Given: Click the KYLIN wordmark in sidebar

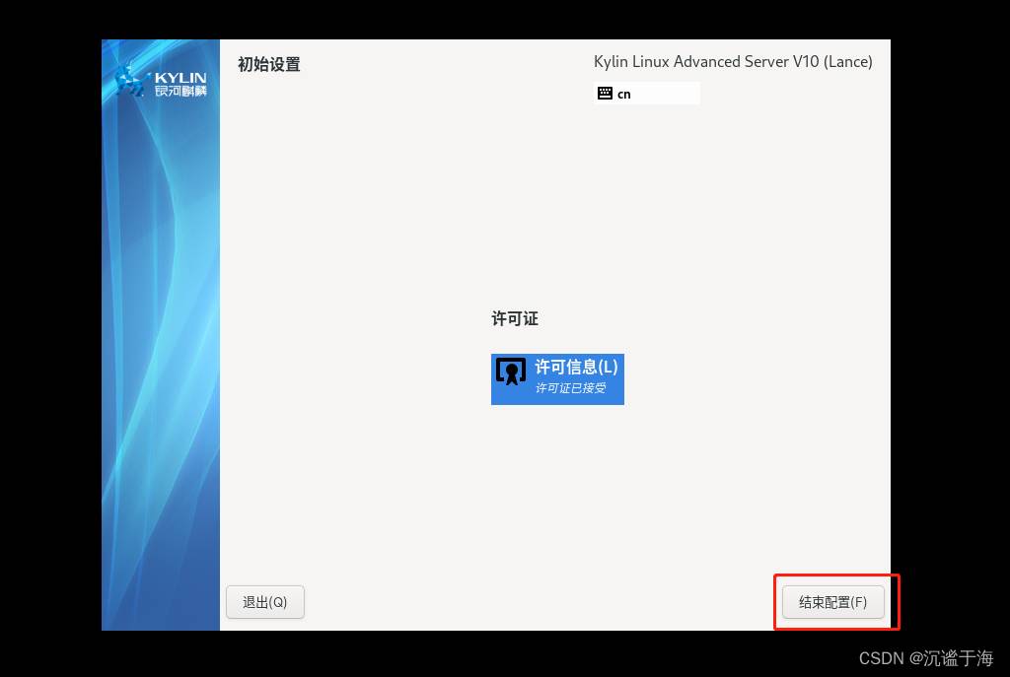Looking at the screenshot, I should 180,77.
